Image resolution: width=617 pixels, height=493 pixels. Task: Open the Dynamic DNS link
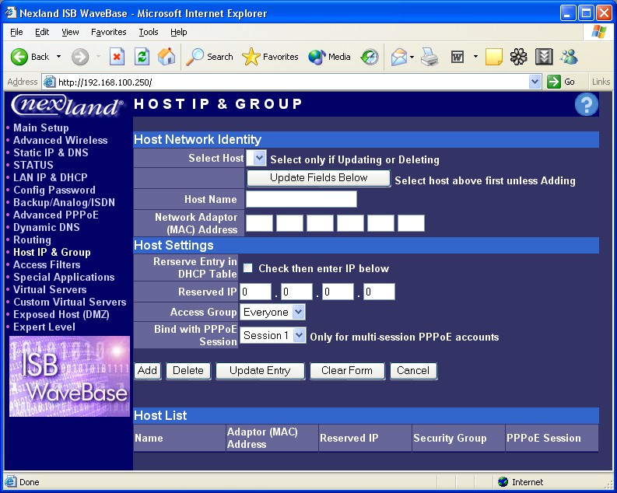click(47, 227)
